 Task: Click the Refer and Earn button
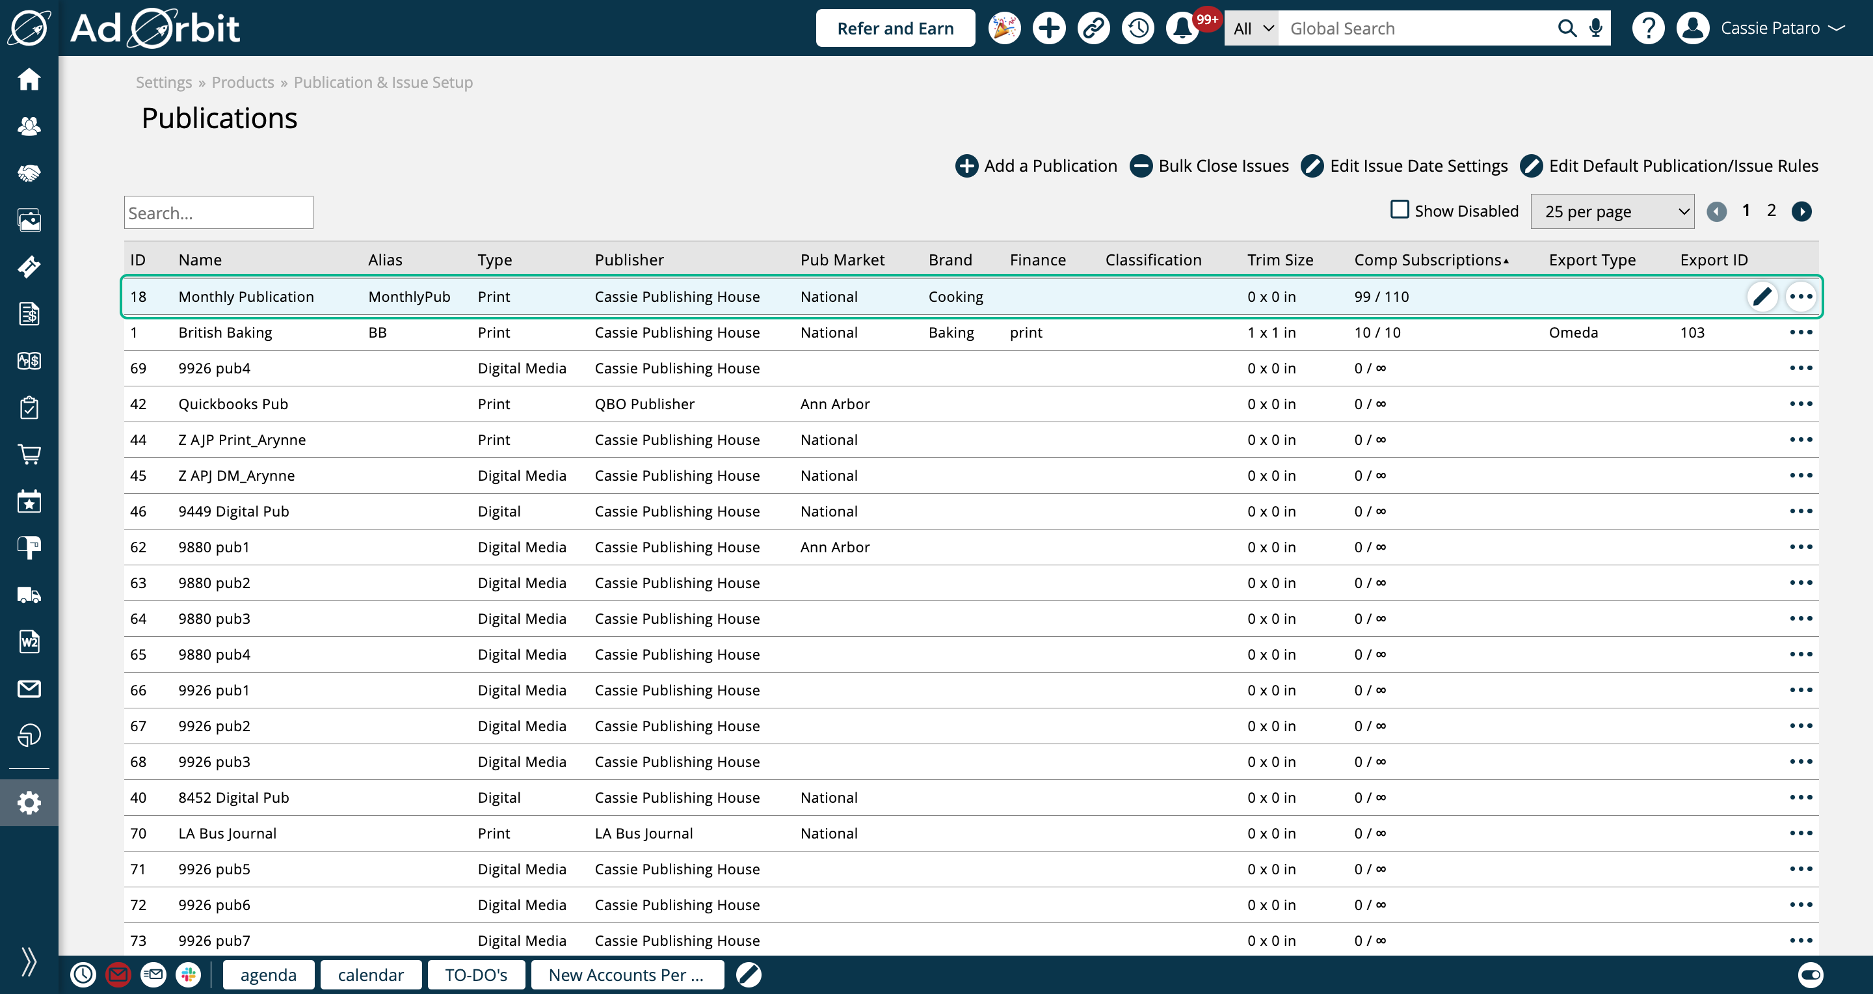click(895, 29)
